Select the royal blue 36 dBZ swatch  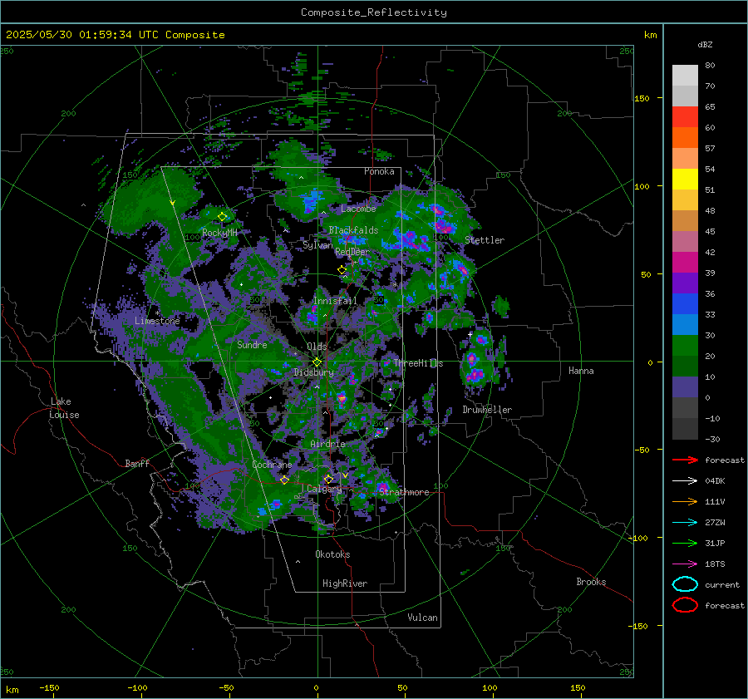(685, 303)
